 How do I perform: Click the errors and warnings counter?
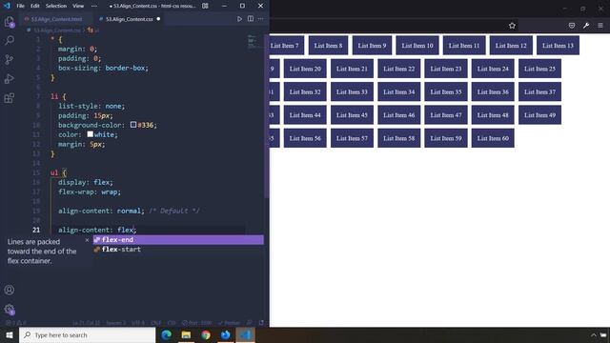16,323
